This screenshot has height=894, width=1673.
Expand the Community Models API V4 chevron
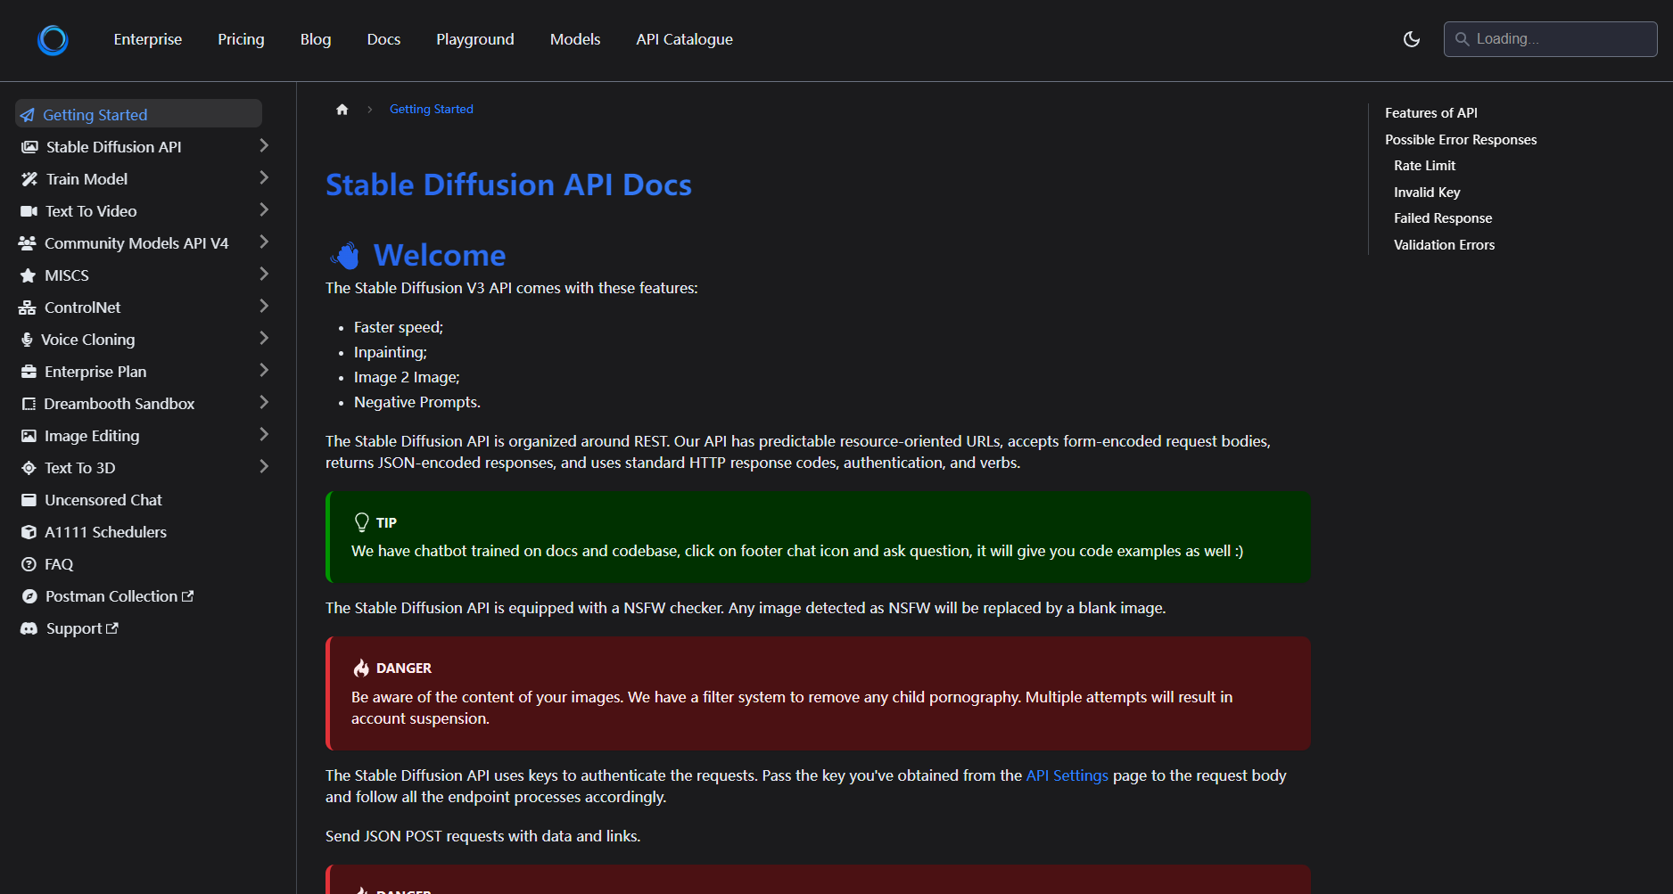click(263, 242)
